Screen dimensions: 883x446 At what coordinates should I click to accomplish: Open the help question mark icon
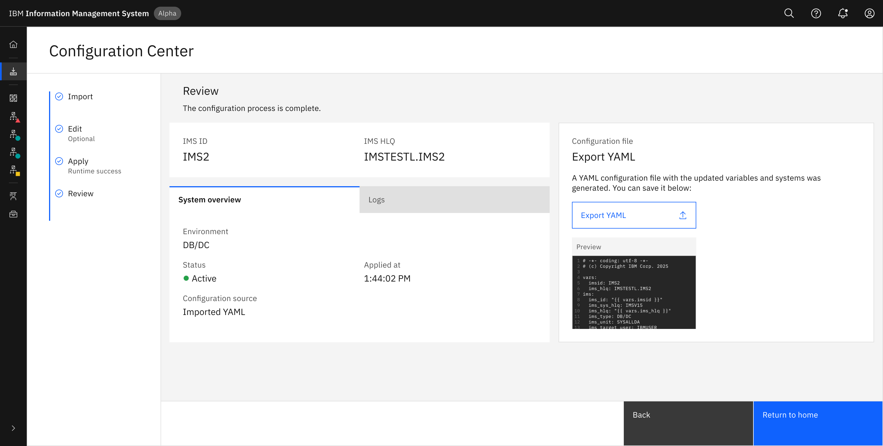point(816,13)
